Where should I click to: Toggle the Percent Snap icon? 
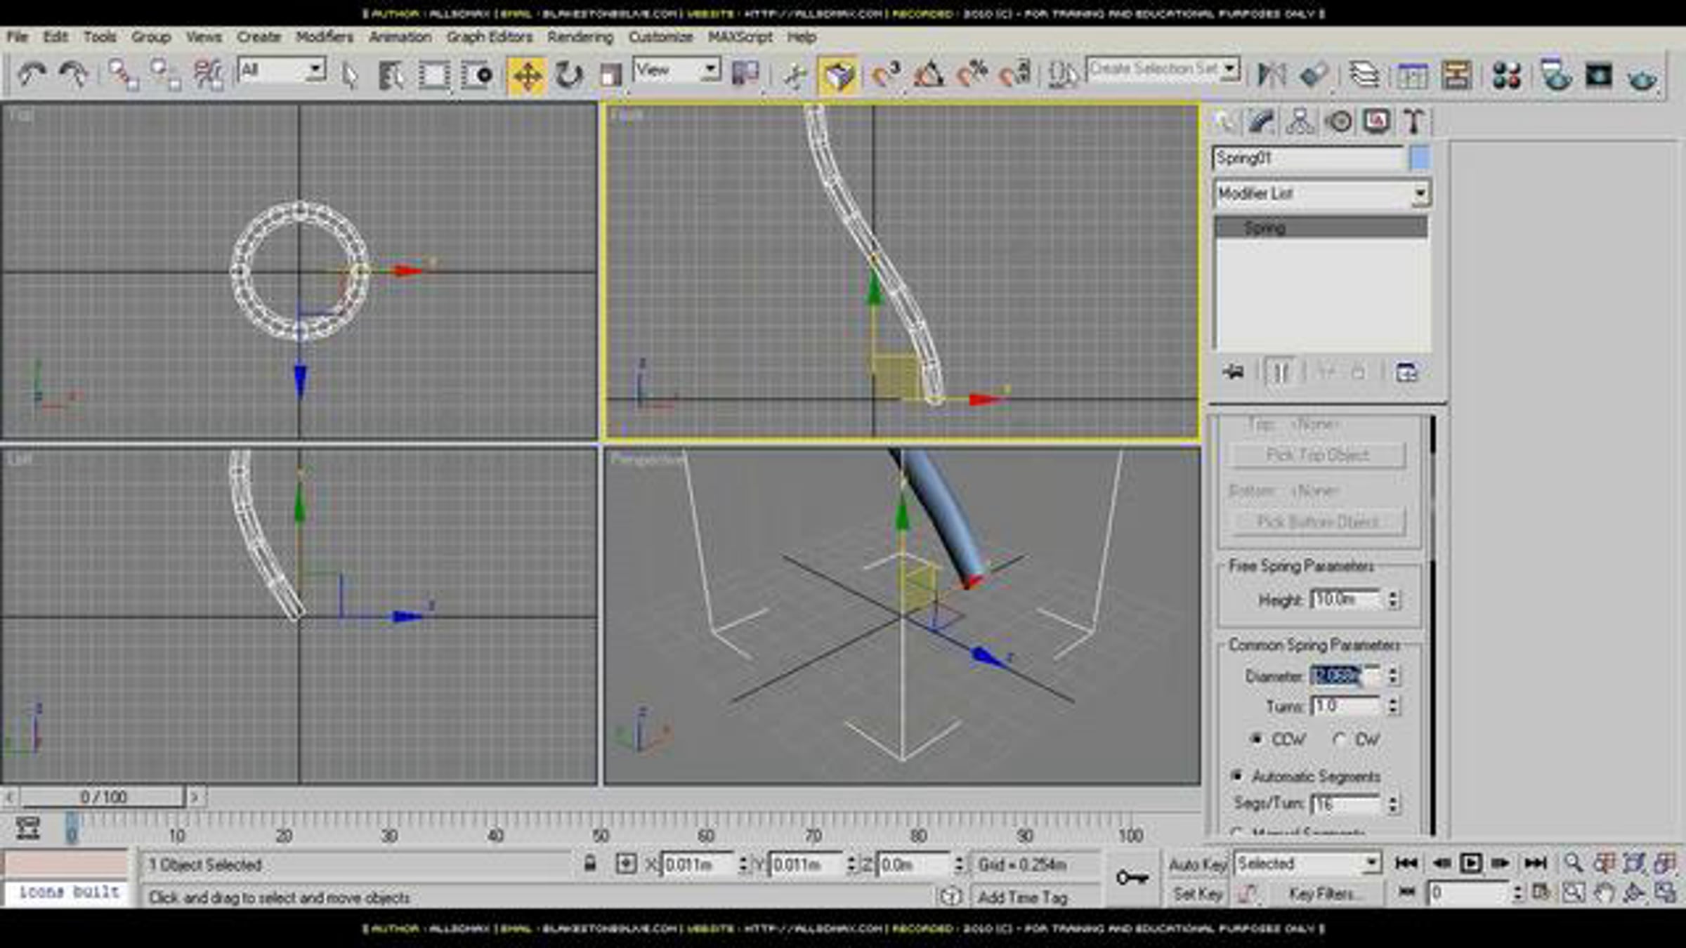coord(972,74)
